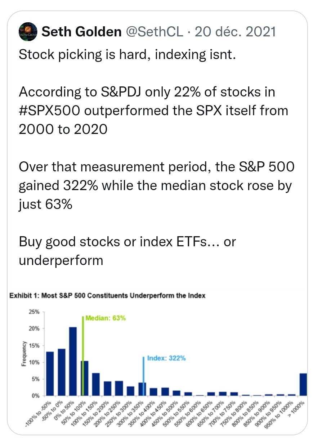Click the light blue Index vertical line
Viewport: 313px width, 440px height.
point(144,374)
